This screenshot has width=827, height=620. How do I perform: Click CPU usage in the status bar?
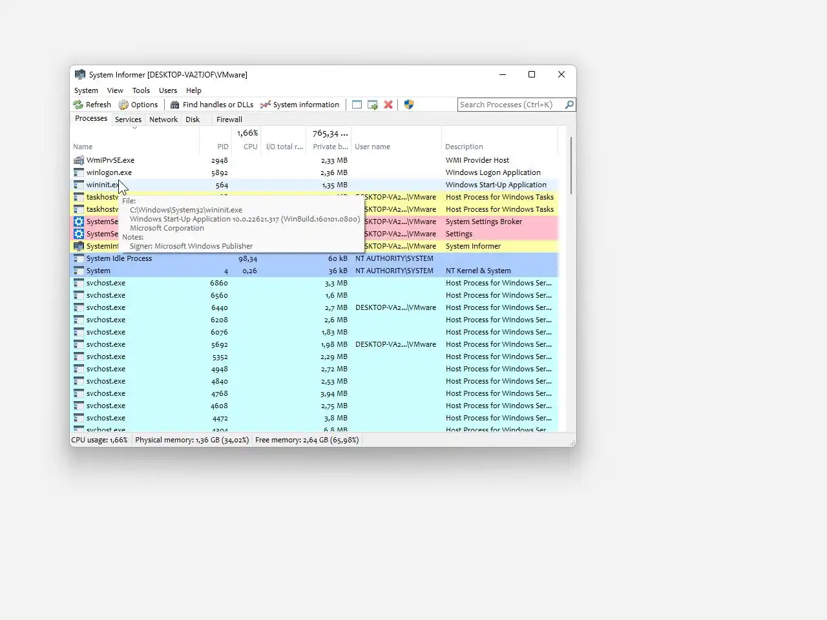point(99,440)
